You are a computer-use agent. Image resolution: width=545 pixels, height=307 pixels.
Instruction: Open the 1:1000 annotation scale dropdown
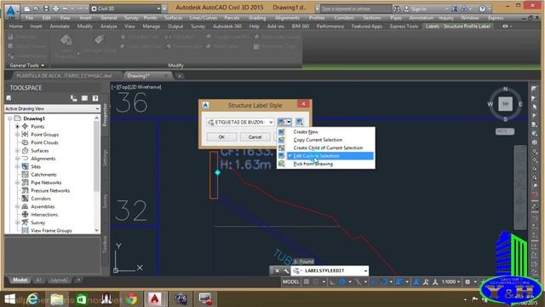pyautogui.click(x=451, y=281)
